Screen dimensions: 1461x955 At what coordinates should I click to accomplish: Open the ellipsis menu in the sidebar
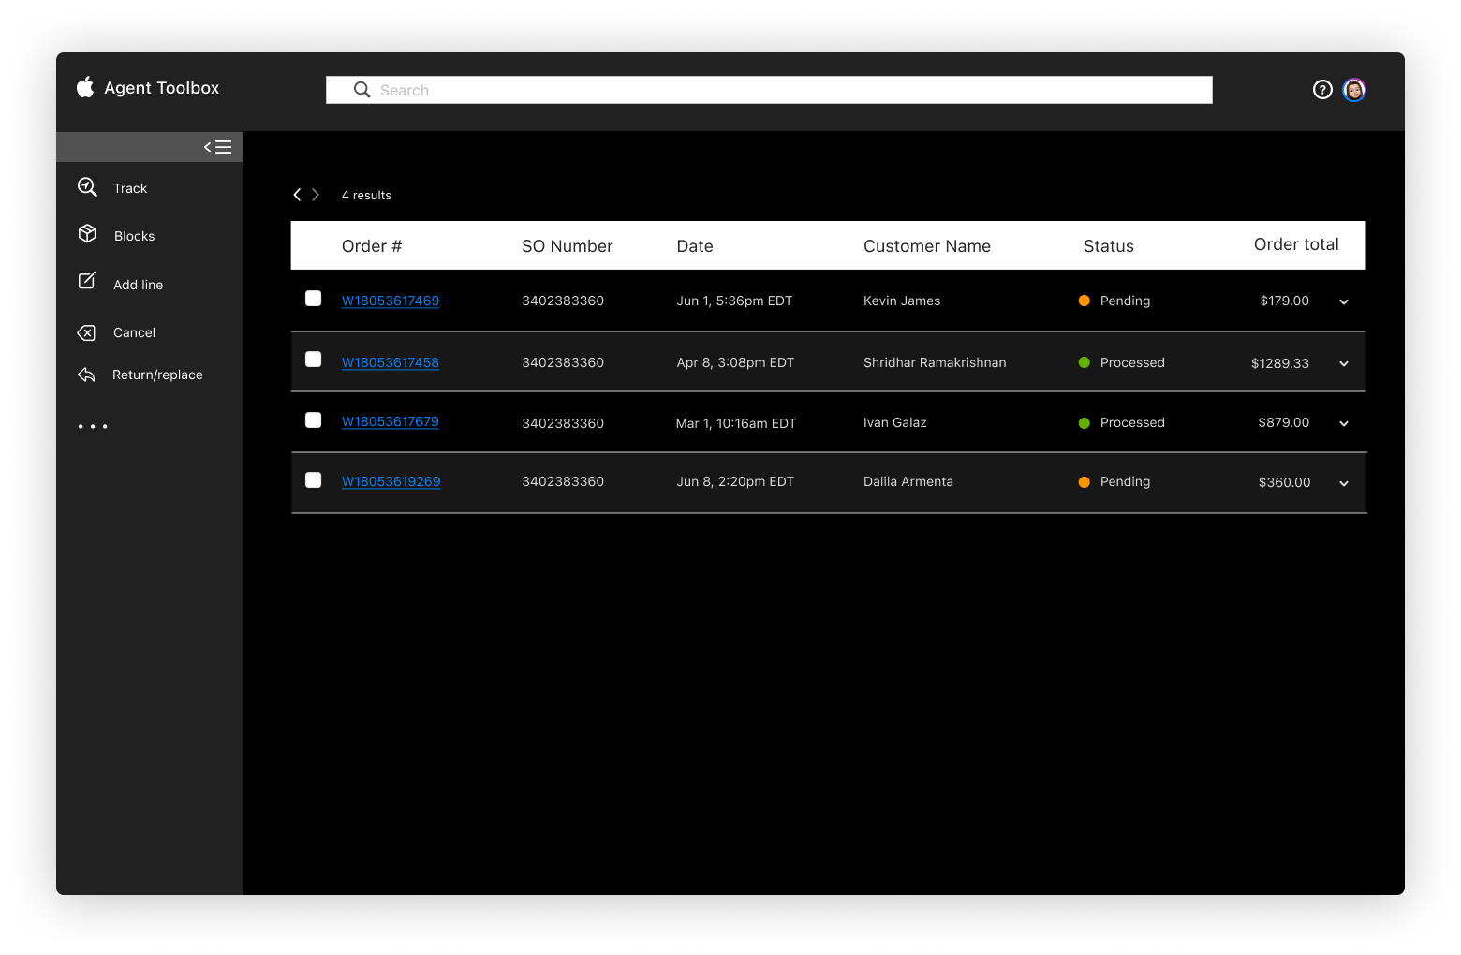click(93, 426)
